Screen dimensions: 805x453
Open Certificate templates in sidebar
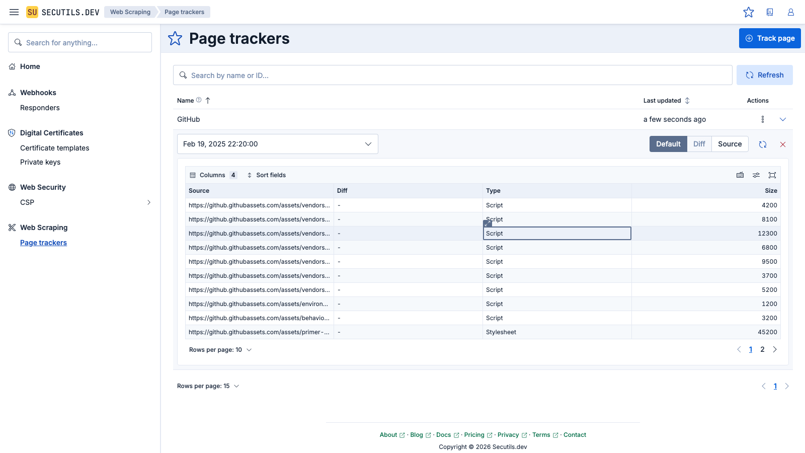[x=55, y=148]
